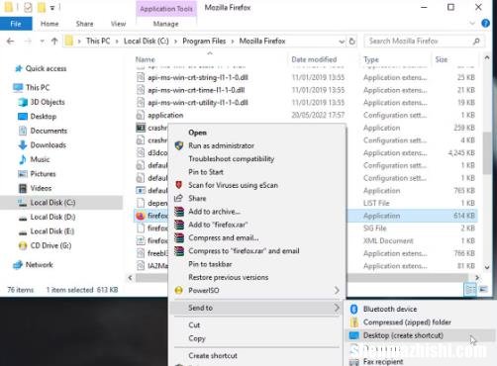Sort by the Type column header
The width and height of the screenshot is (497, 366).
click(x=371, y=59)
